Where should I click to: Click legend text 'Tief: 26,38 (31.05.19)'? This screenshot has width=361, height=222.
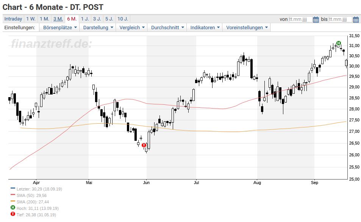(x=36, y=215)
